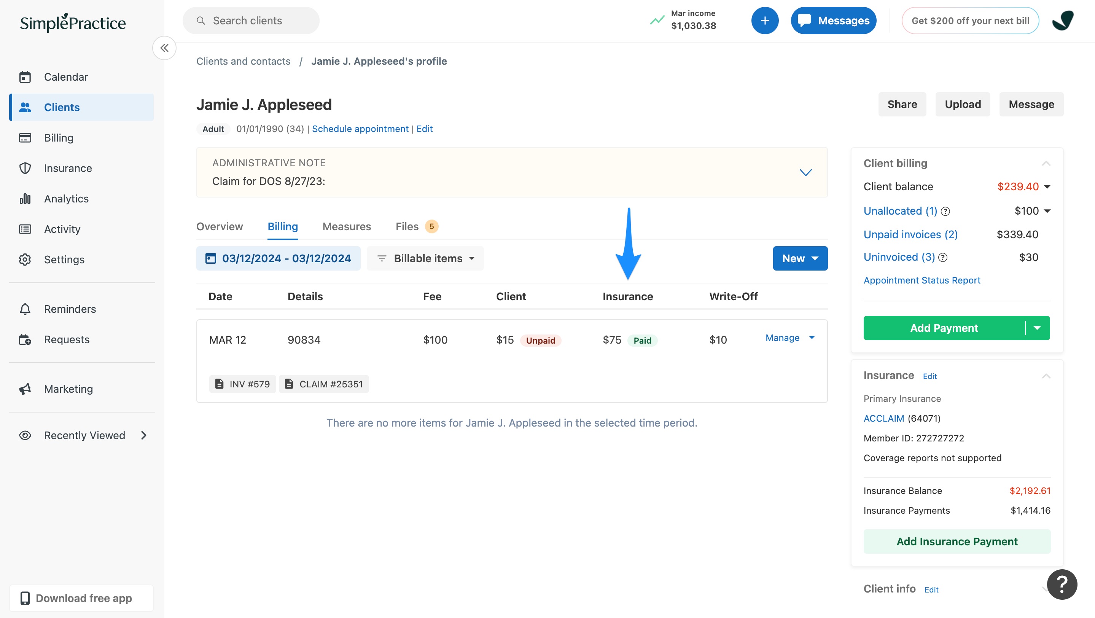The height and width of the screenshot is (618, 1095).
Task: Click the Unallocated help question icon
Action: point(945,212)
